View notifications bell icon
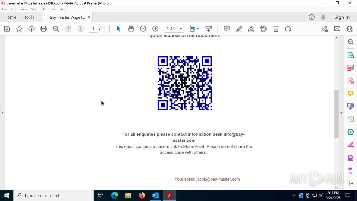 click(x=323, y=17)
